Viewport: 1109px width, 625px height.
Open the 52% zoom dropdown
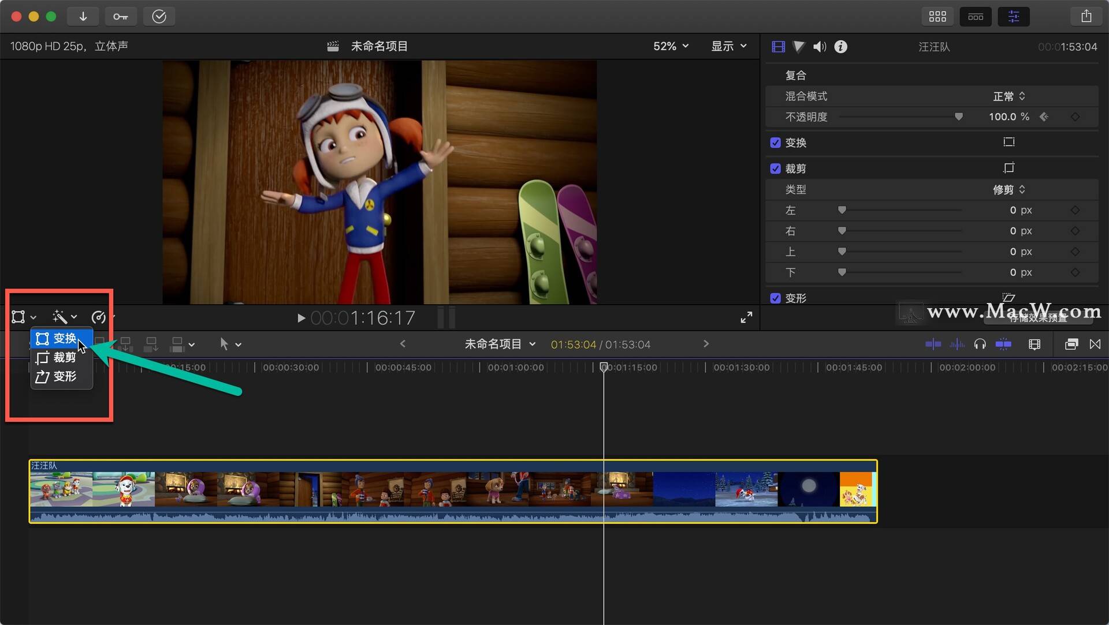coord(671,46)
